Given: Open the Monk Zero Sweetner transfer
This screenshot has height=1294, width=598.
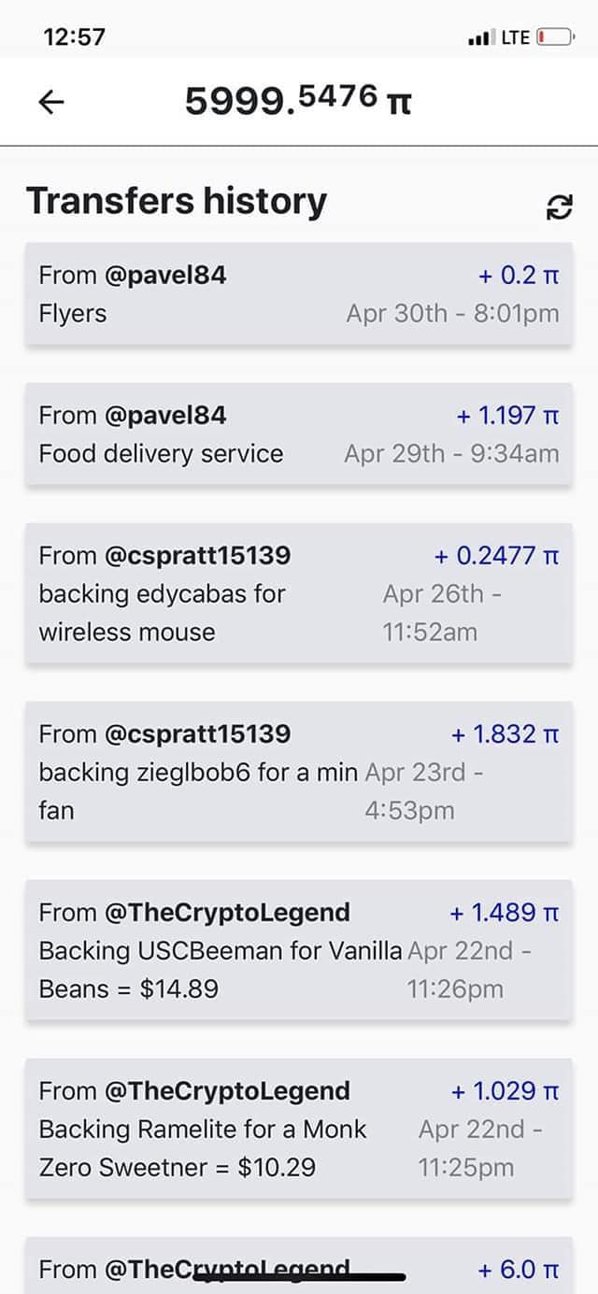Looking at the screenshot, I should pyautogui.click(x=298, y=1129).
